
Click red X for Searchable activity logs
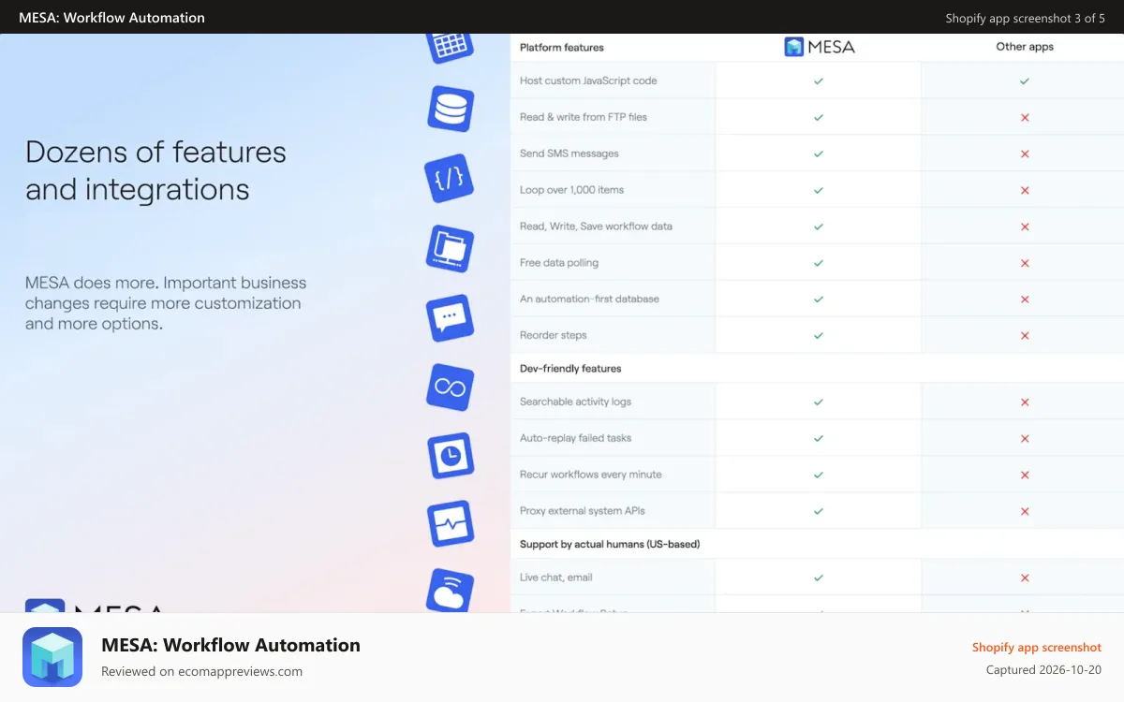[1025, 402]
